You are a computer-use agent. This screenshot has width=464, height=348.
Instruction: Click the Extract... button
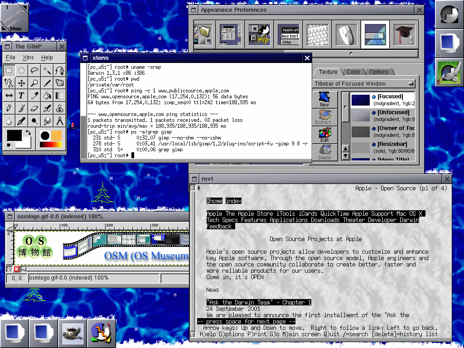coord(324,117)
